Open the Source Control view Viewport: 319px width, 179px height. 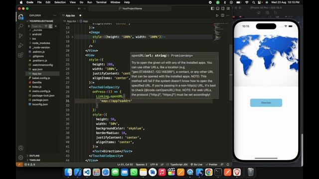click(20, 36)
